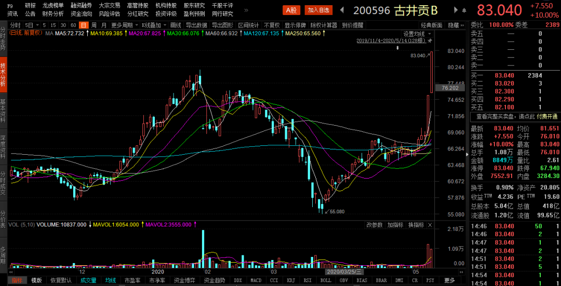
Task: Select the 周 weekly K-line period
Action: 94,25
